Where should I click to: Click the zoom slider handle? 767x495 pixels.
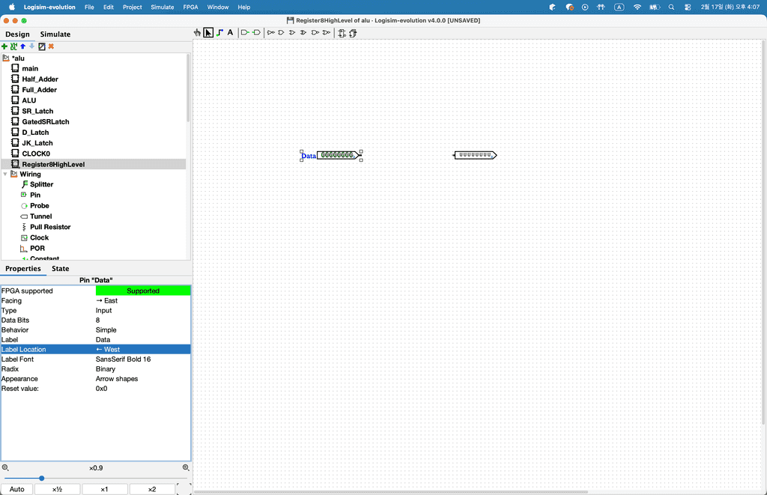[x=41, y=479]
